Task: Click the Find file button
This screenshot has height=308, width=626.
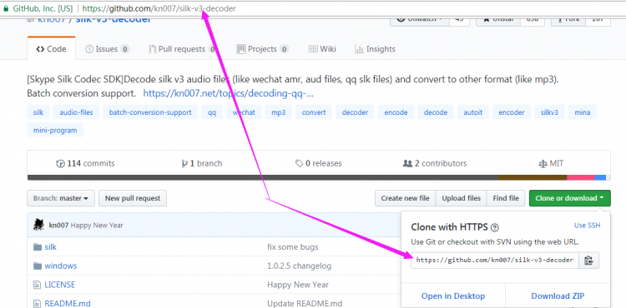Action: 506,198
